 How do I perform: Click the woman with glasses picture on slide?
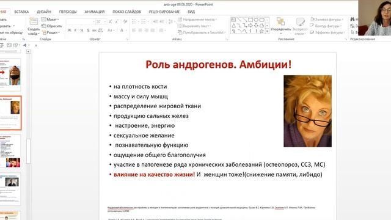(x=307, y=111)
